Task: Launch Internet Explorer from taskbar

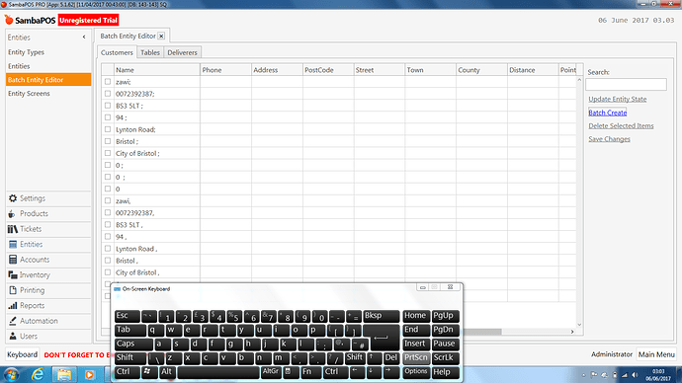Action: (x=38, y=375)
